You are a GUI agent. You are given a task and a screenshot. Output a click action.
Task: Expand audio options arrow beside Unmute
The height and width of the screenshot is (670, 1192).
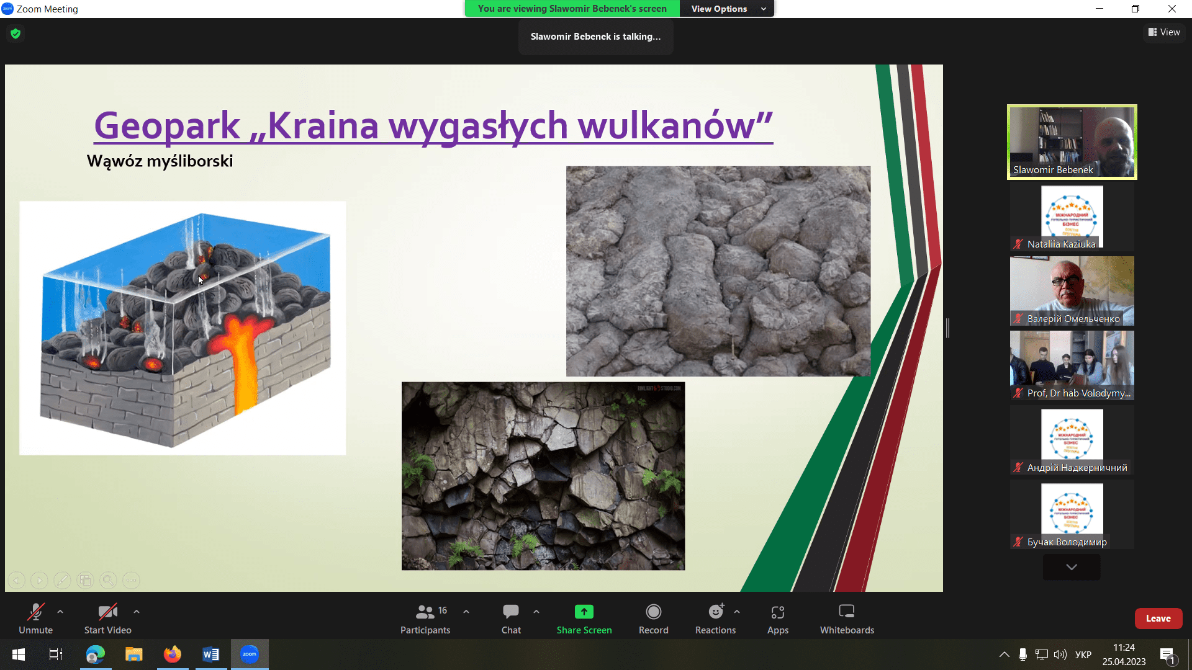coord(60,612)
